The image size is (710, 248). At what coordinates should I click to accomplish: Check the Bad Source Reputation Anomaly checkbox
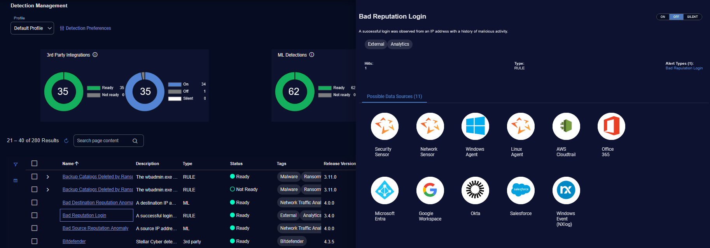click(x=34, y=228)
